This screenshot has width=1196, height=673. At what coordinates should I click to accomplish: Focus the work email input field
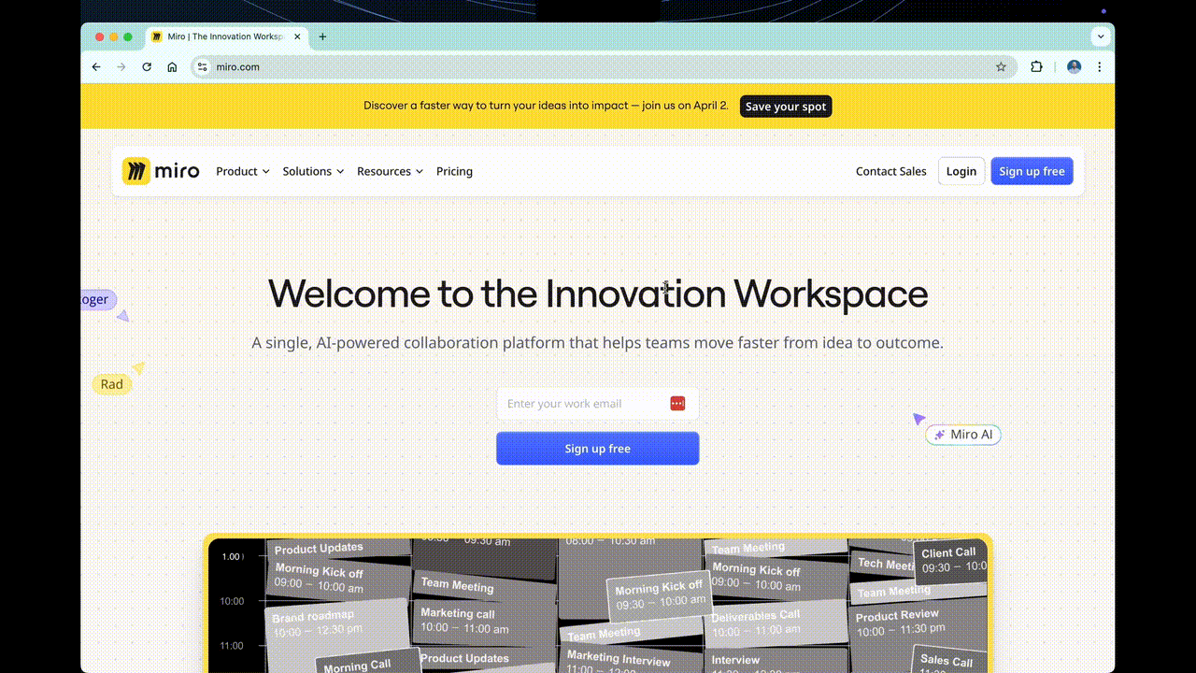point(598,404)
